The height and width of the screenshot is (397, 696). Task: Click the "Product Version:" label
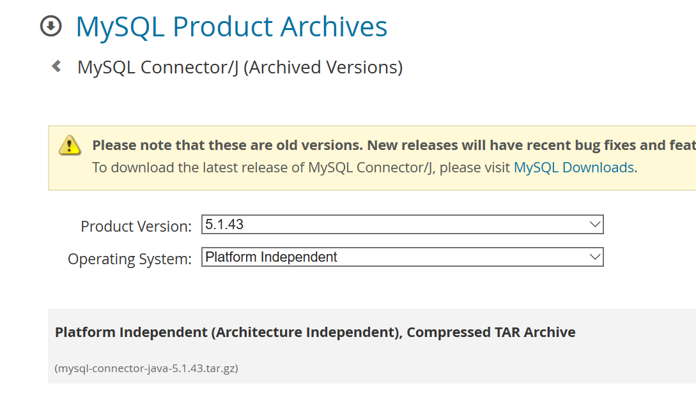click(x=135, y=227)
